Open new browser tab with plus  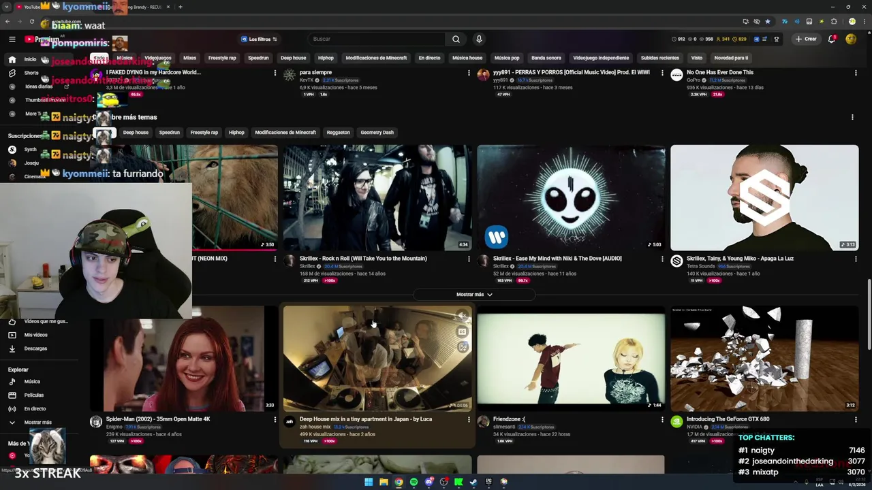click(180, 7)
